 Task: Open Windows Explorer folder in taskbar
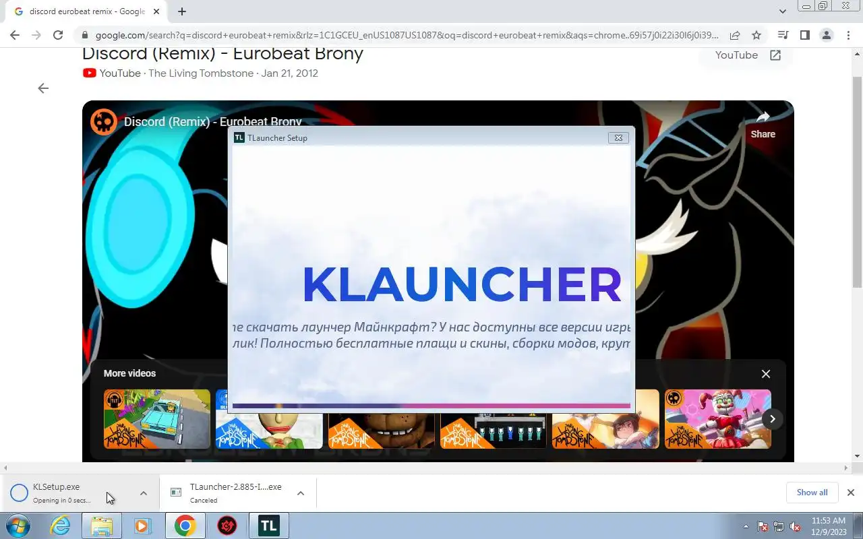[x=102, y=526]
